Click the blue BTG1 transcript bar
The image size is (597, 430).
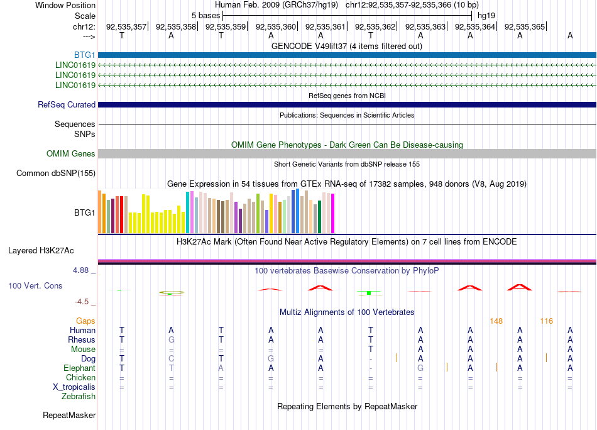pos(347,55)
